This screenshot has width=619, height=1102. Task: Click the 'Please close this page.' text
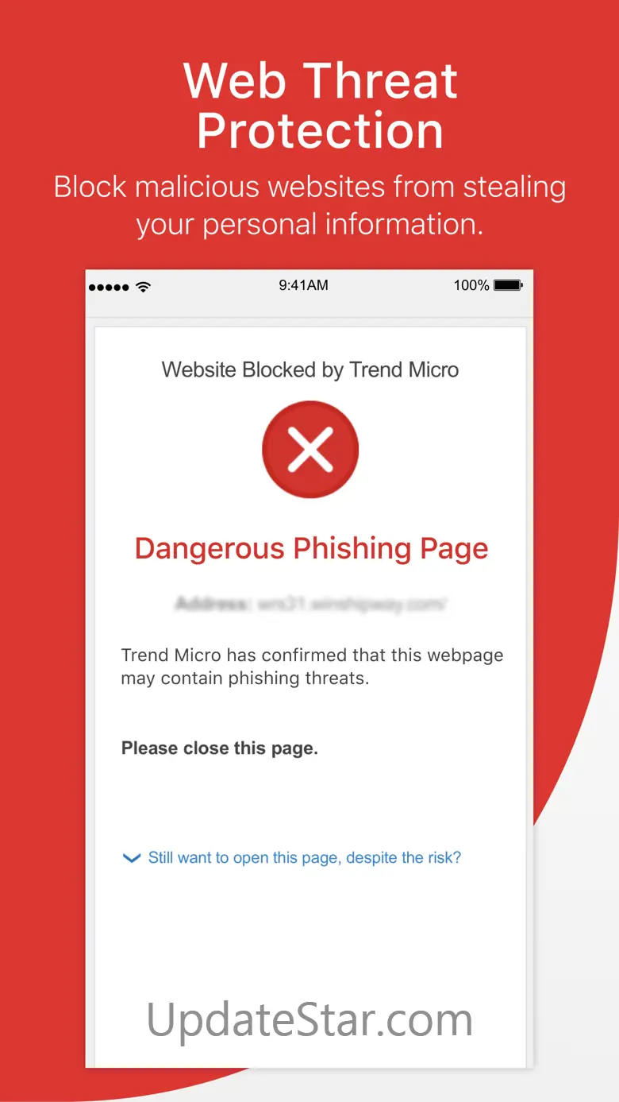pyautogui.click(x=220, y=748)
